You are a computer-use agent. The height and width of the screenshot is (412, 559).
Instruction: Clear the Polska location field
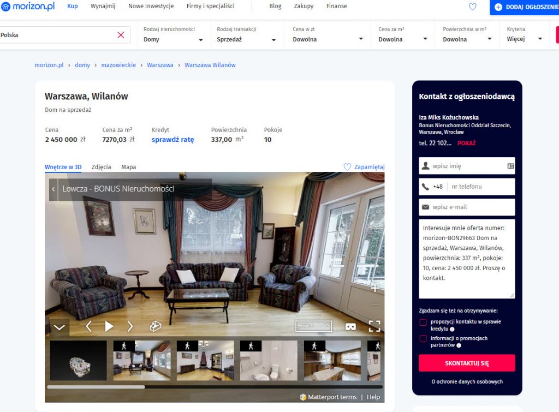[x=121, y=35]
